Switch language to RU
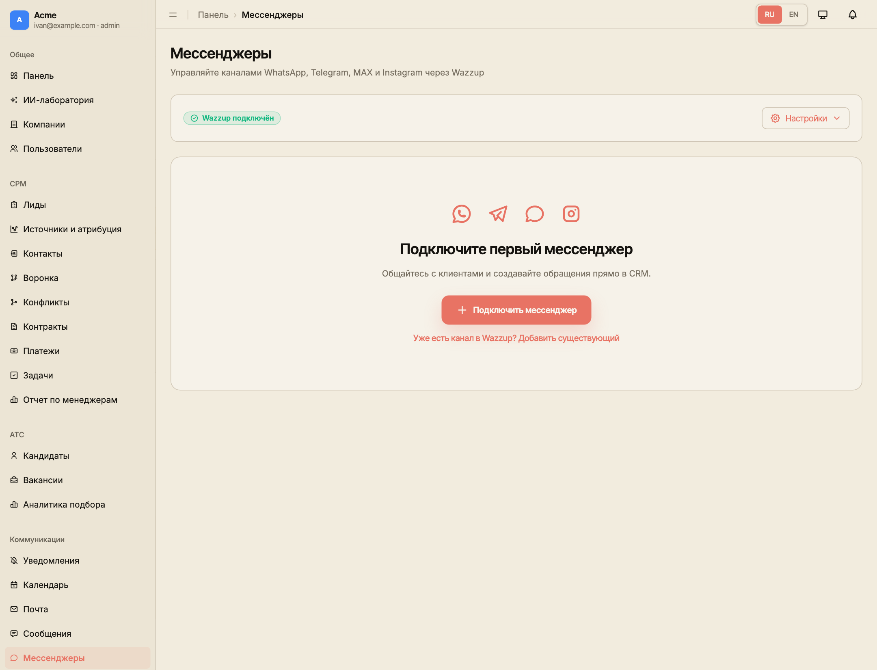Screen dimensions: 877x670 coord(770,15)
